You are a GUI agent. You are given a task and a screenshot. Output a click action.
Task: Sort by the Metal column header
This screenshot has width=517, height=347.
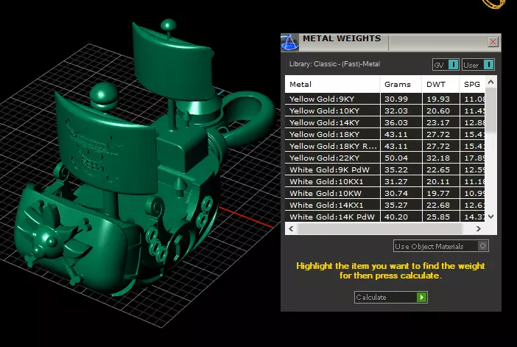click(x=332, y=85)
